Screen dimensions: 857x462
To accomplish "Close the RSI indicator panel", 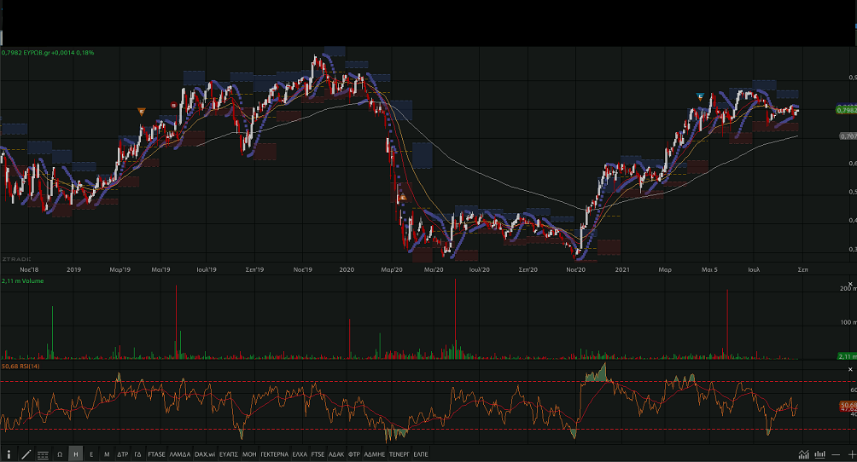I will point(850,369).
